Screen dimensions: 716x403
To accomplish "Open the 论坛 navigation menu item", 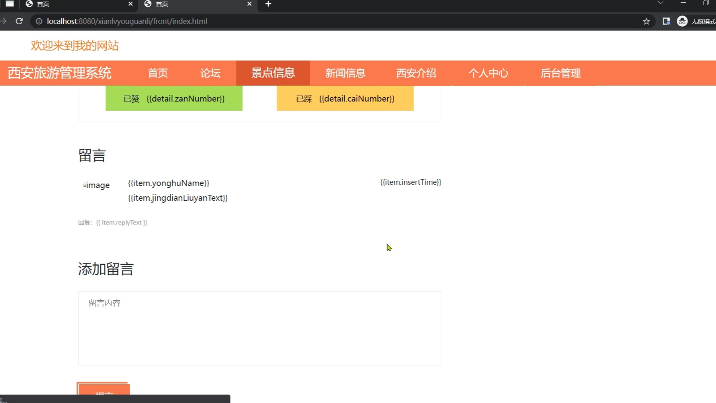I will (x=210, y=73).
